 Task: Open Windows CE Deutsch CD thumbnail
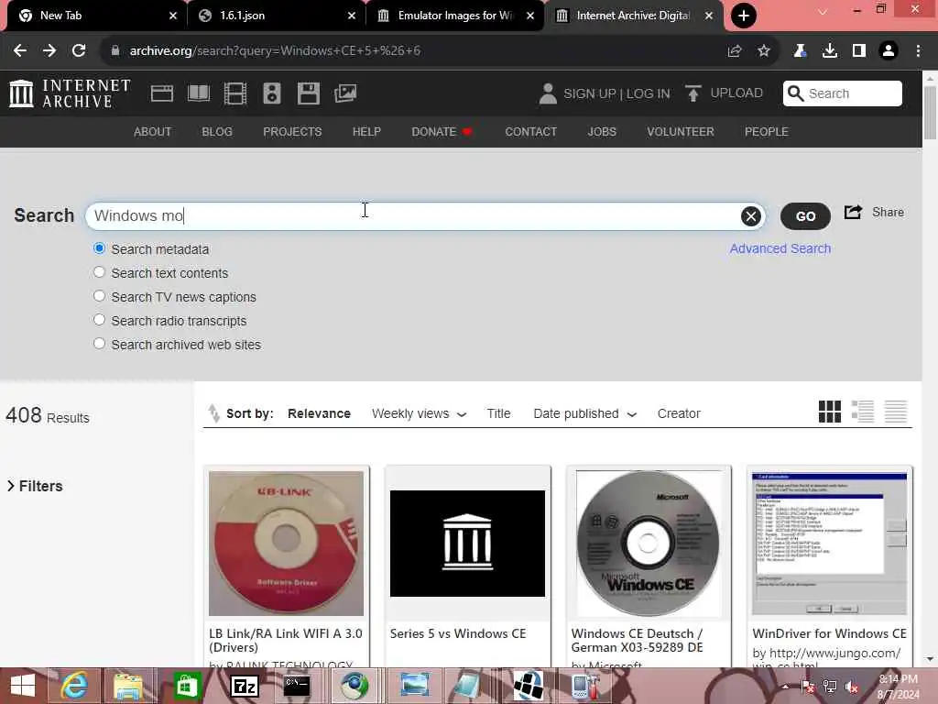(x=649, y=544)
